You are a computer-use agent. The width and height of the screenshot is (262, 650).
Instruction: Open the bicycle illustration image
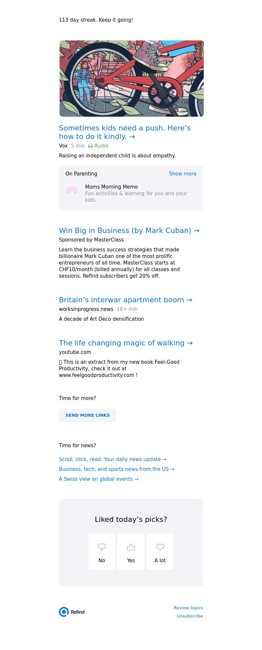(131, 79)
